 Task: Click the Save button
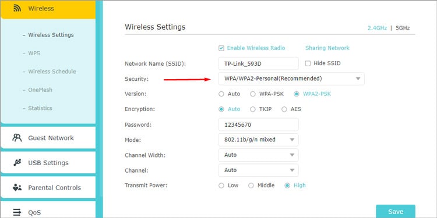pos(396,212)
